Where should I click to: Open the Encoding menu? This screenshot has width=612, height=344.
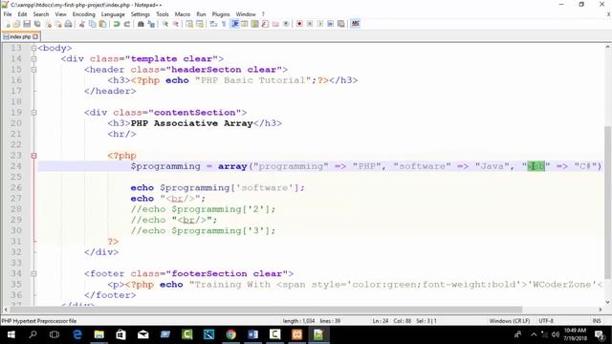pyautogui.click(x=83, y=14)
